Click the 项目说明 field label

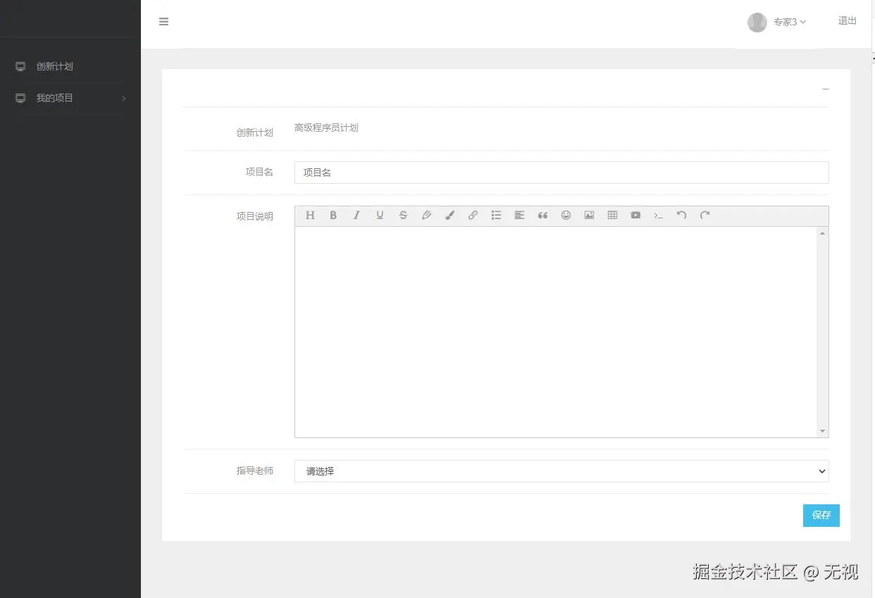254,217
